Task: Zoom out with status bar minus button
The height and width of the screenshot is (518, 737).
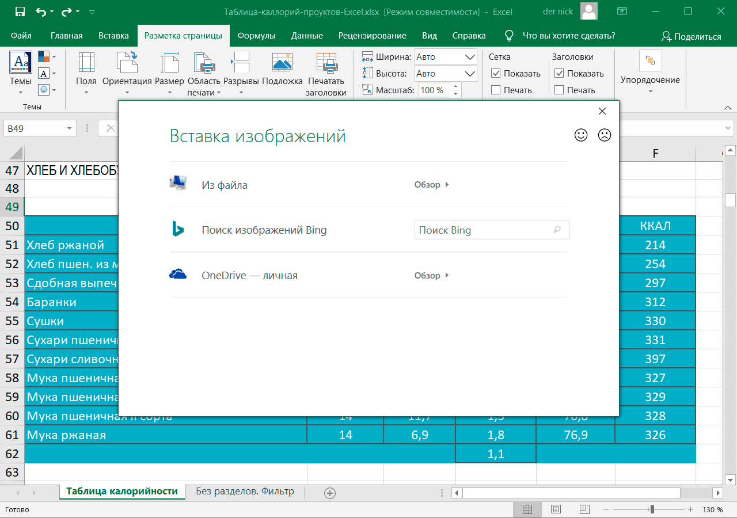Action: (605, 509)
